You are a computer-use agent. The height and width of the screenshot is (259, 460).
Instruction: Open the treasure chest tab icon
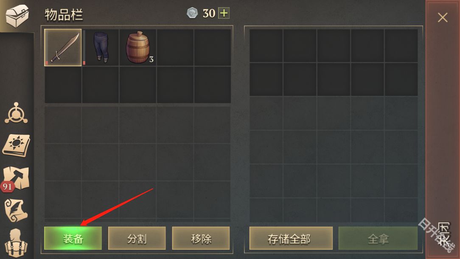[17, 15]
